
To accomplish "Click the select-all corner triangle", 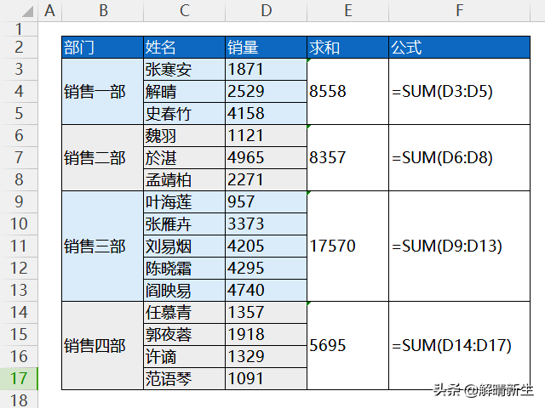I will pos(28,11).
